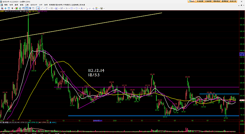Click the split-panel window toolbar icon
The width and height of the screenshot is (245, 134).
tap(30, 8)
